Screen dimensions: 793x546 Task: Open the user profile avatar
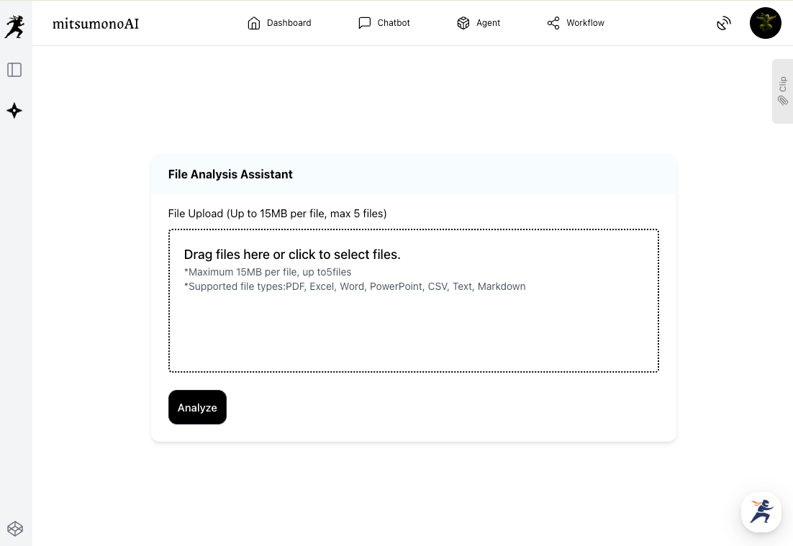[x=765, y=23]
